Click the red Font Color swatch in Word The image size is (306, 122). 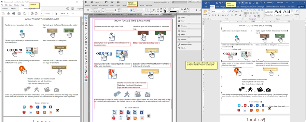(240, 15)
